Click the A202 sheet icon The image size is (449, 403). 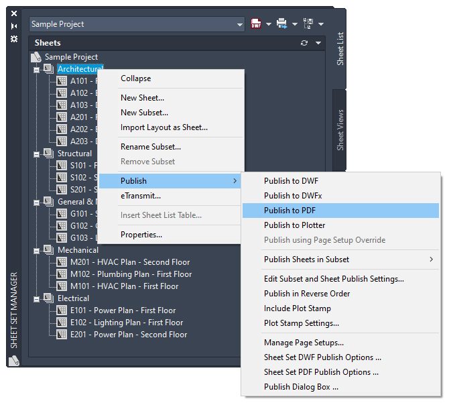click(x=62, y=129)
